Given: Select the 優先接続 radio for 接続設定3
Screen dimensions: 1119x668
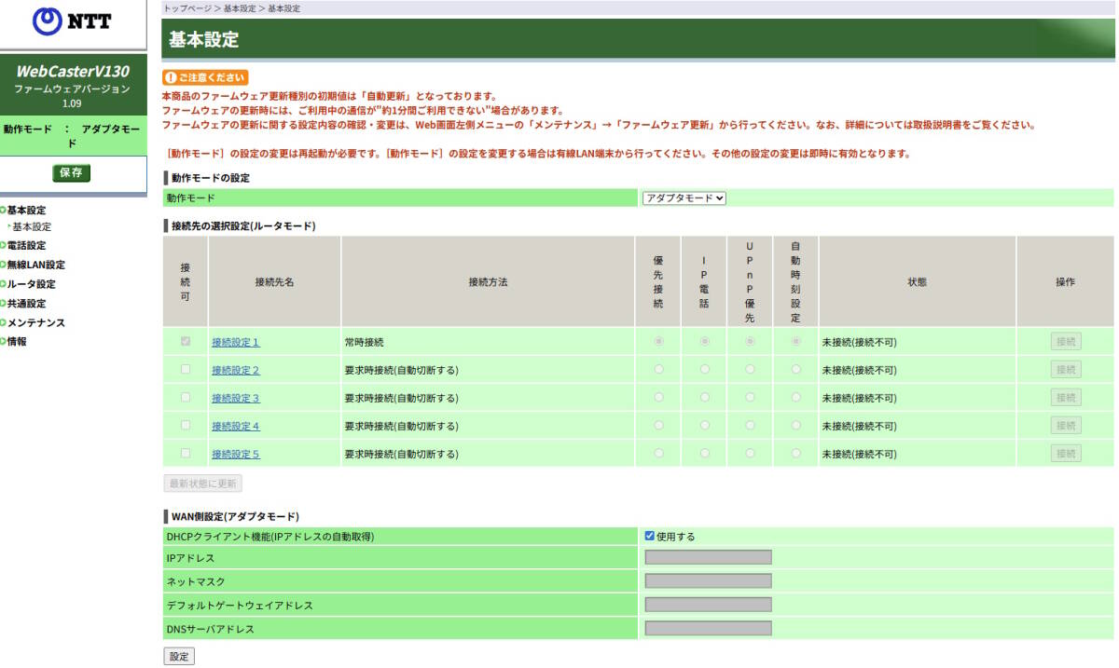Looking at the screenshot, I should coord(657,398).
